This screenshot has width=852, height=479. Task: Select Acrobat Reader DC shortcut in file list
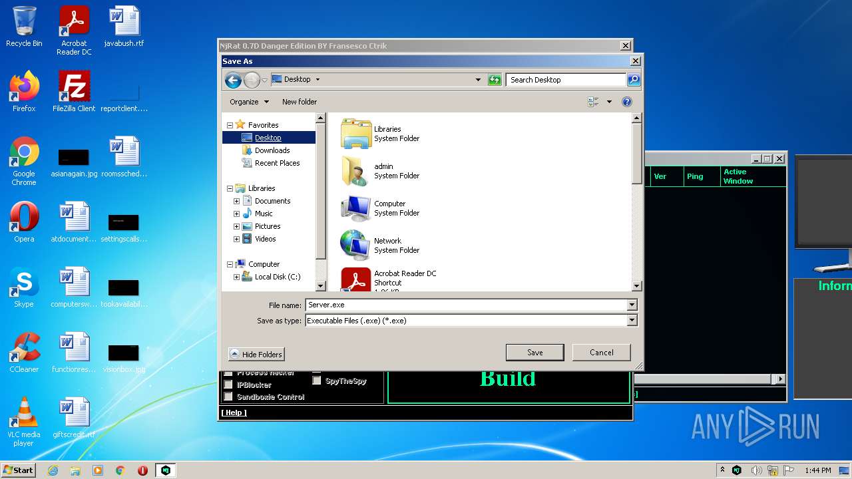[389, 279]
